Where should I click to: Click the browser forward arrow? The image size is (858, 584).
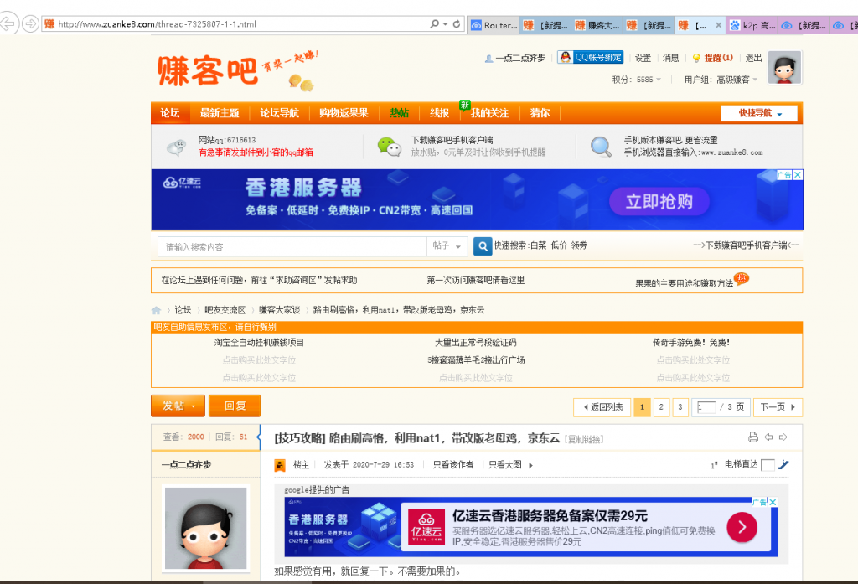pyautogui.click(x=31, y=23)
